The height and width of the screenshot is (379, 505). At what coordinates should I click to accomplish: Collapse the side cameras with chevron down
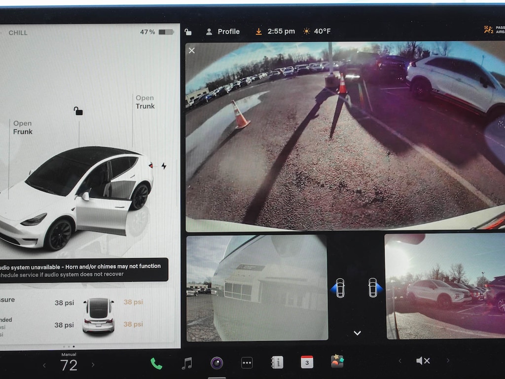pyautogui.click(x=357, y=333)
